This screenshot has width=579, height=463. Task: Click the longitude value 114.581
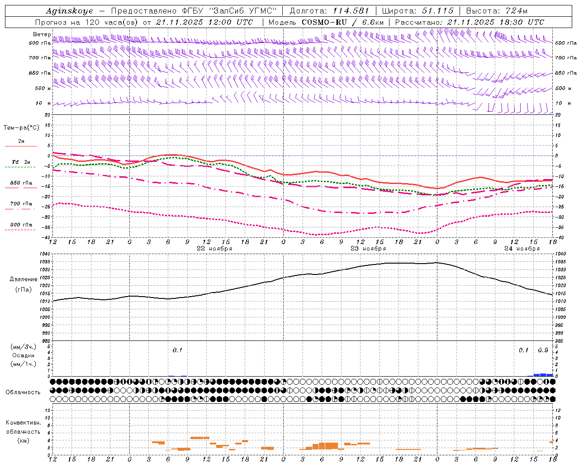[x=351, y=11]
